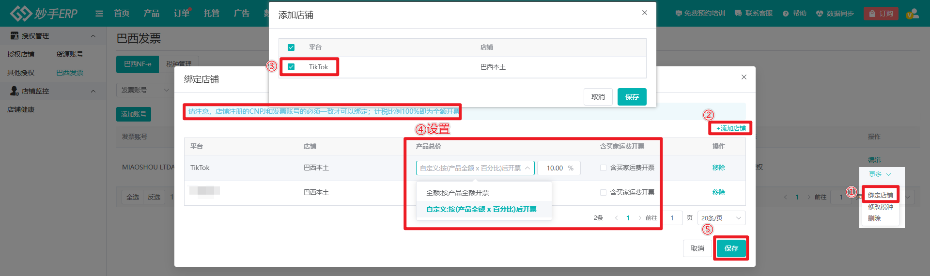Open 巴西发票 in the sidebar

click(70, 73)
